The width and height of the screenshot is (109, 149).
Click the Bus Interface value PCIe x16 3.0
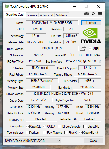point(81,61)
